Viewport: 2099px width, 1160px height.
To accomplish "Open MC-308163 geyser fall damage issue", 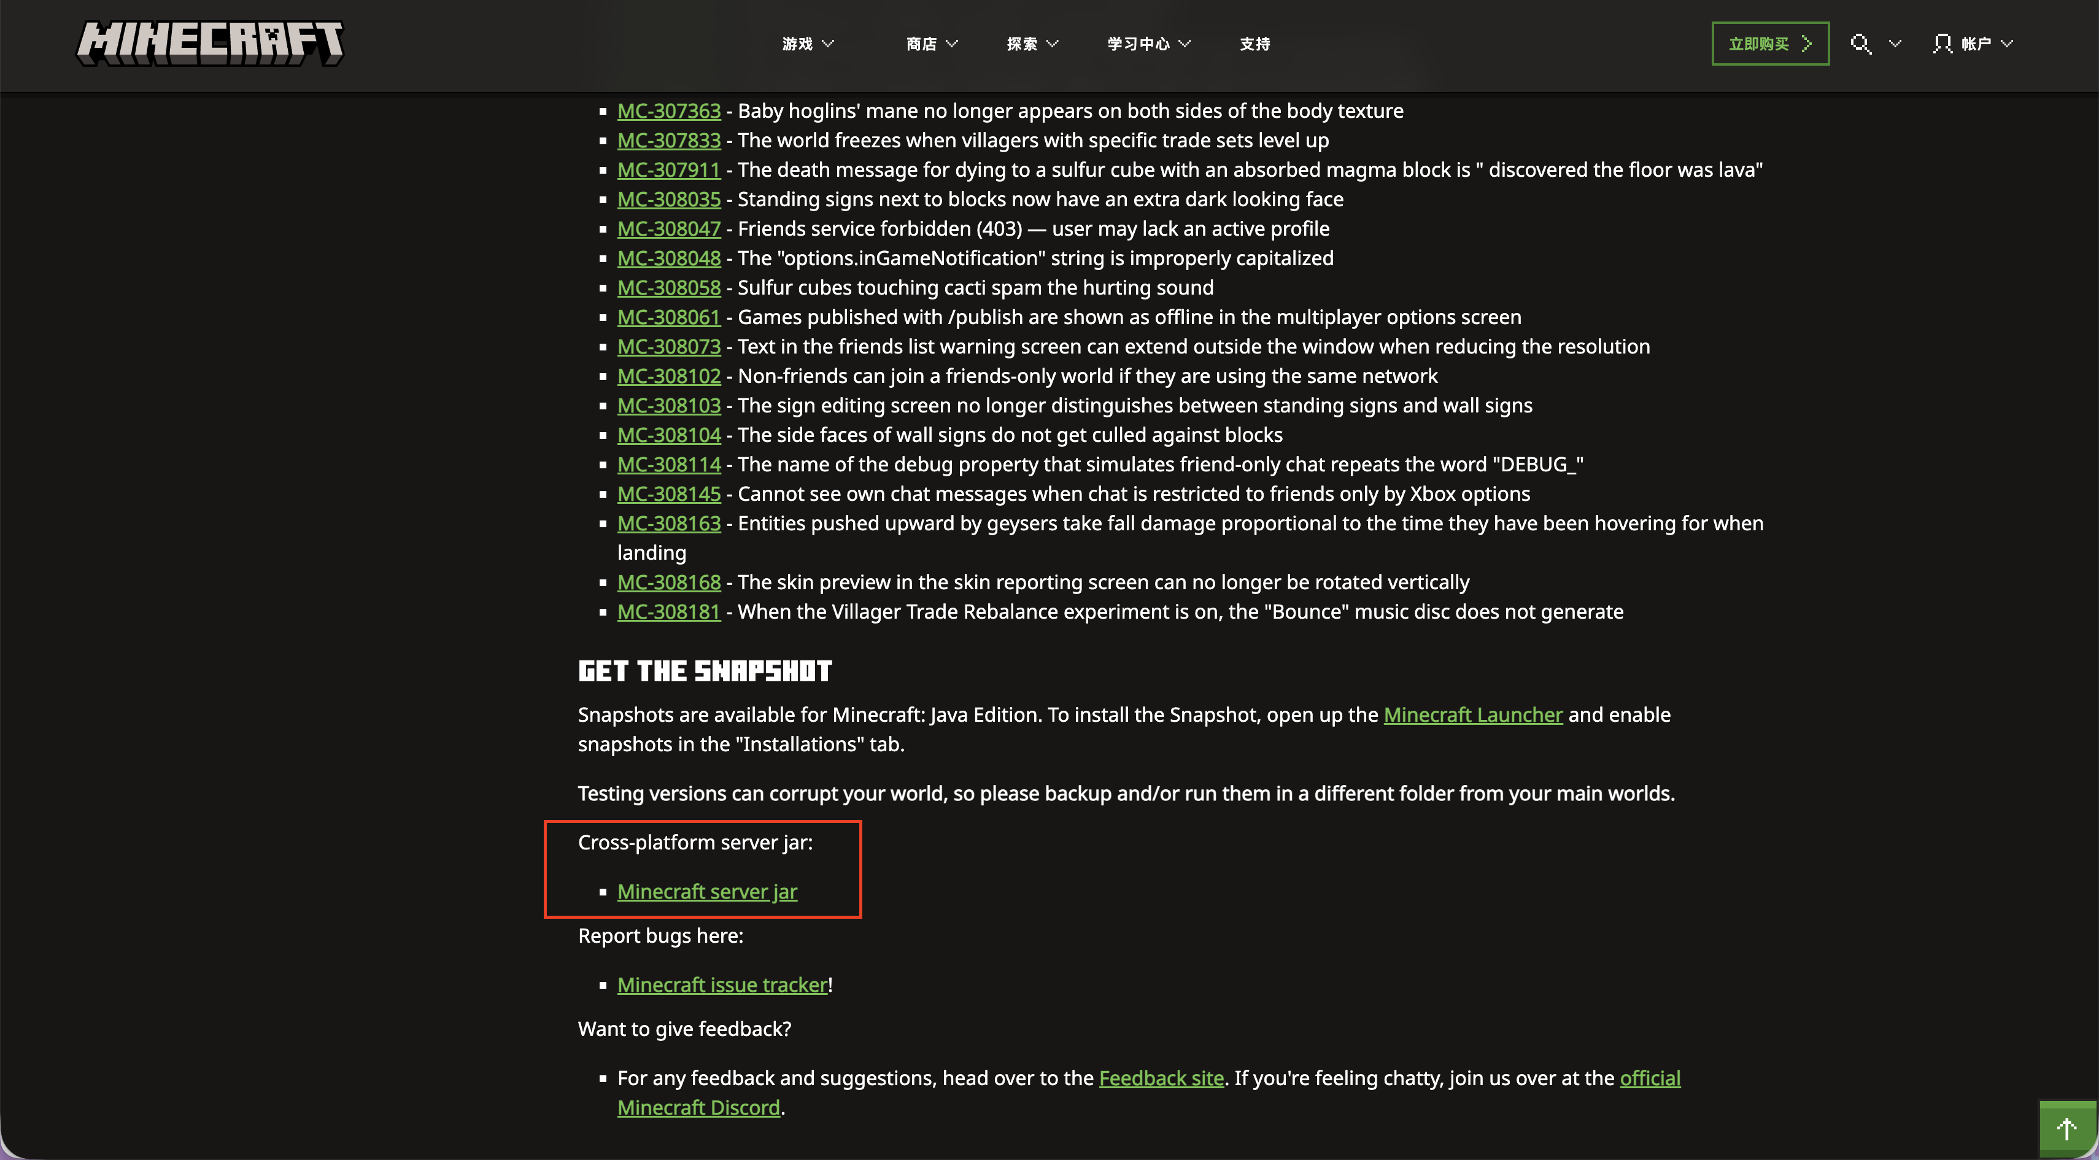I will click(x=669, y=523).
